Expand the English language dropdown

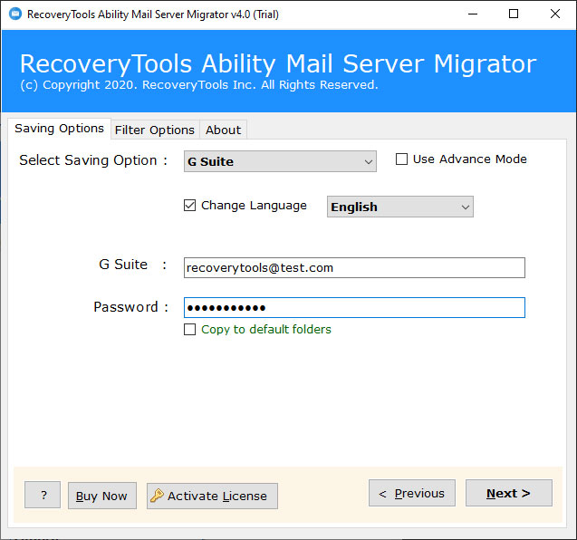400,207
